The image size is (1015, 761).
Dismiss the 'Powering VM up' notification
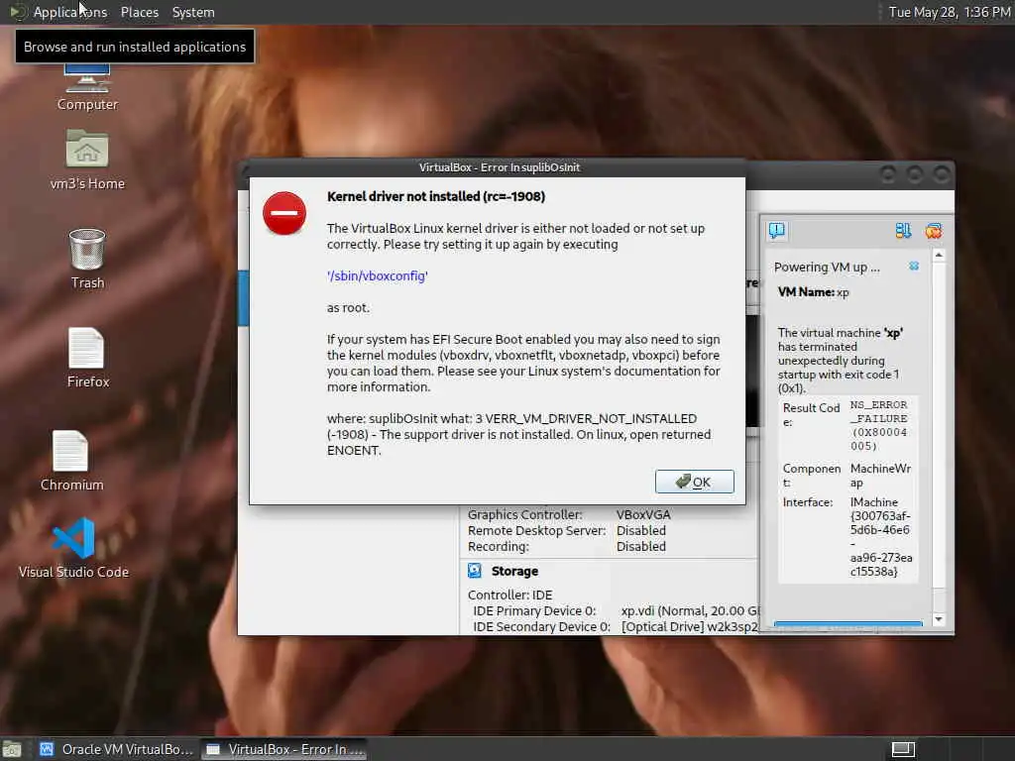913,266
